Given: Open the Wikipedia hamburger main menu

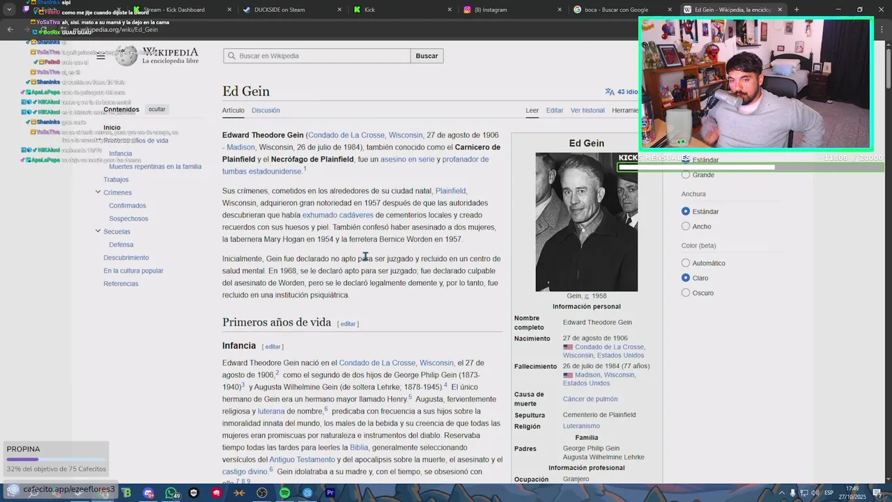Looking at the screenshot, I should click(101, 56).
